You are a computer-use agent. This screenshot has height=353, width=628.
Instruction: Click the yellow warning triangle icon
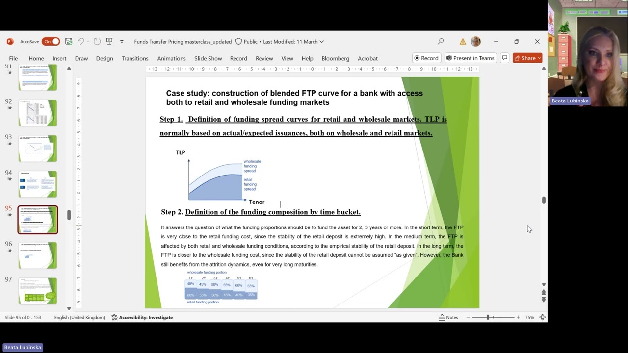(x=463, y=42)
